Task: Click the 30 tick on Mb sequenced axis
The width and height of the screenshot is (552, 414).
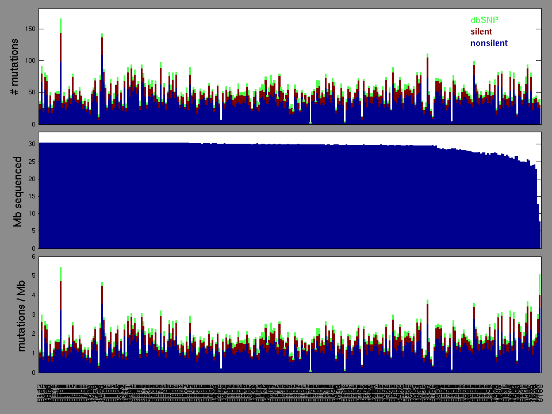Action: pyautogui.click(x=31, y=144)
